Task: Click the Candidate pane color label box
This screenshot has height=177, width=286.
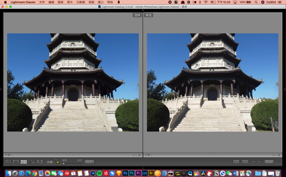Action: pos(274,155)
